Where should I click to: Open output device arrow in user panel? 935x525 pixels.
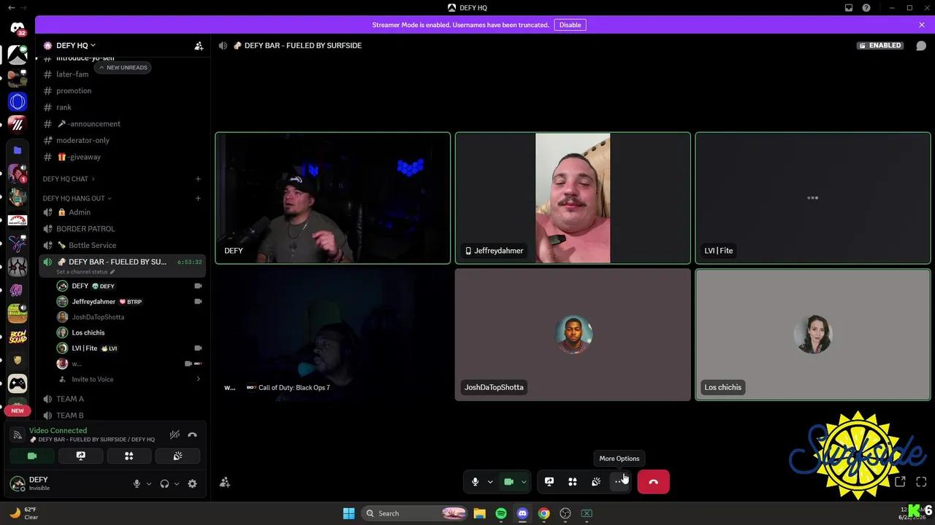pyautogui.click(x=177, y=483)
